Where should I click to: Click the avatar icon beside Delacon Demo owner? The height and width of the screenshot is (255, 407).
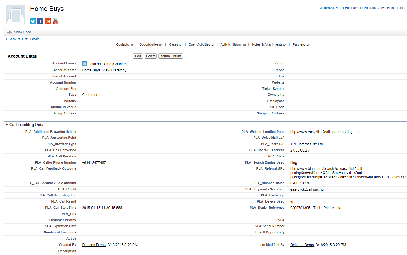85,63
